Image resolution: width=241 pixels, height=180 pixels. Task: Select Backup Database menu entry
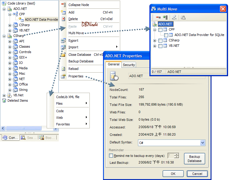[81, 61]
